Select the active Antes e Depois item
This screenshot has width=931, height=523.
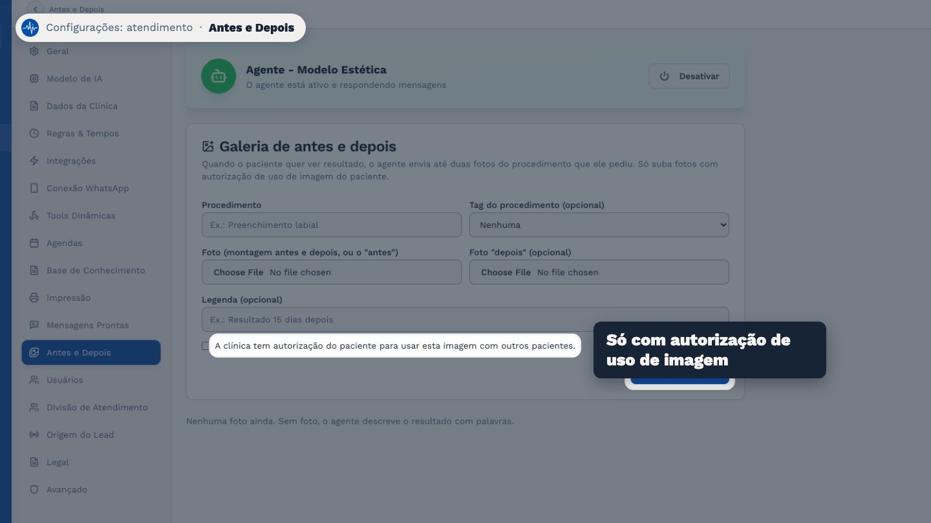[91, 353]
